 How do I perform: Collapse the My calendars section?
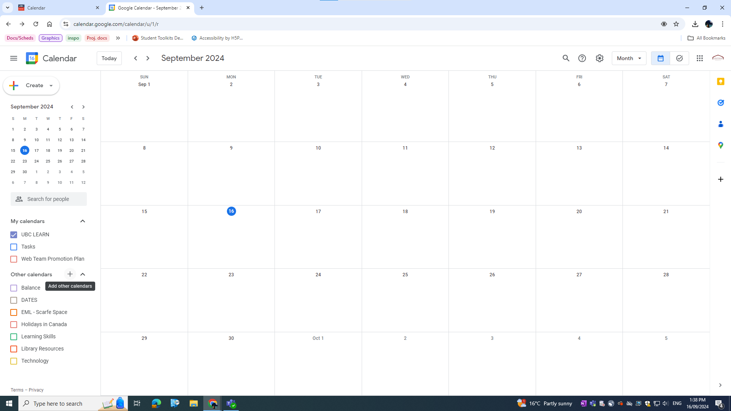83,221
